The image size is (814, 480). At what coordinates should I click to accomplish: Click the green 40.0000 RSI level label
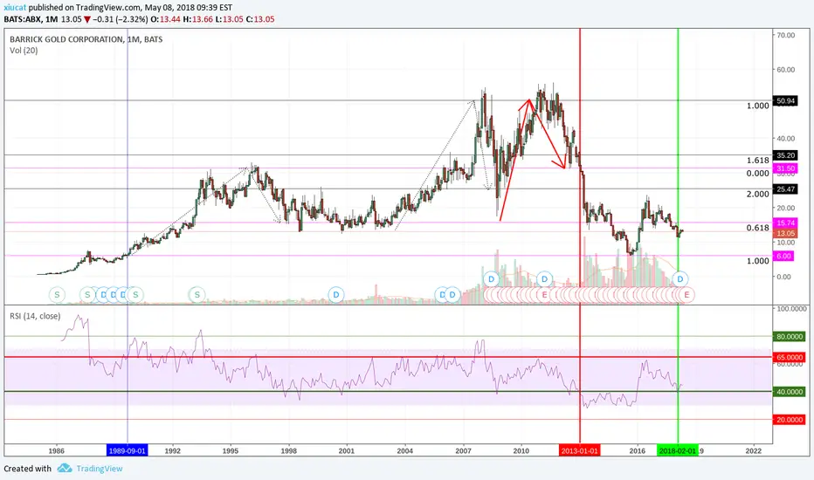(x=790, y=392)
